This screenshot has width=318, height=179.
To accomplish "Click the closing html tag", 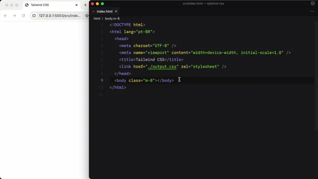I will point(118,88).
